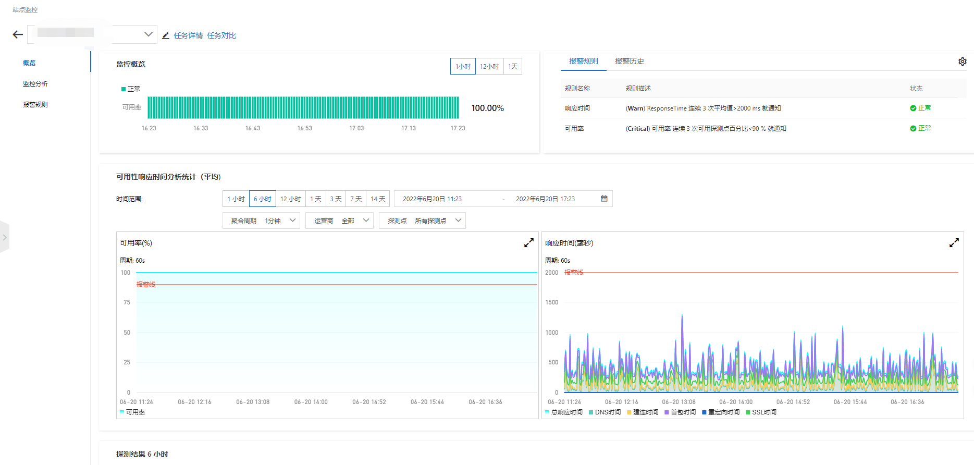Click green status icon for 响应时间 rule

click(913, 108)
